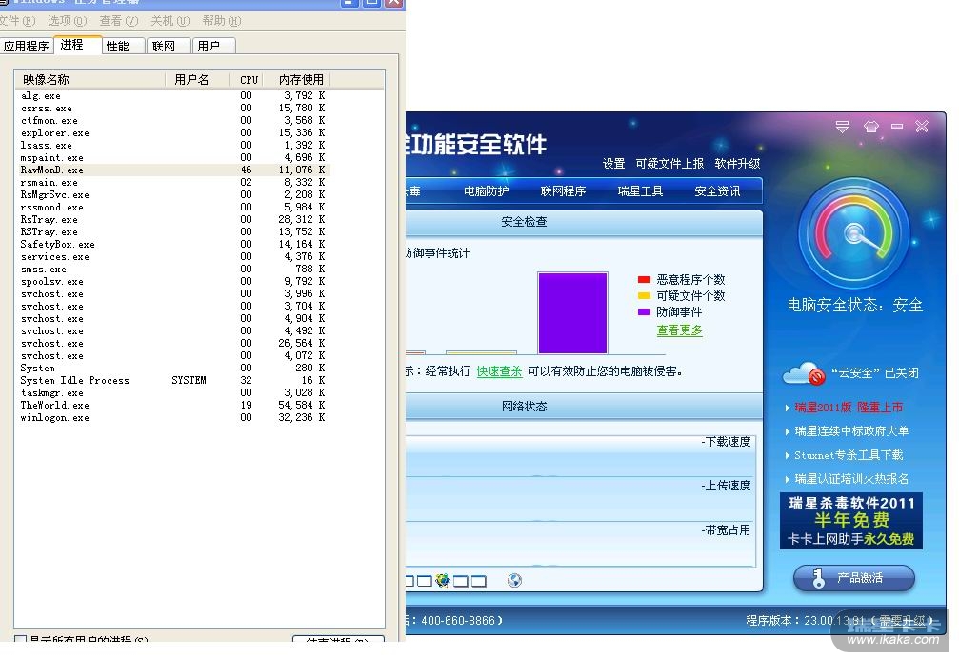959x659 pixels.
Task: Open 设置 in Rising window
Action: (x=613, y=164)
